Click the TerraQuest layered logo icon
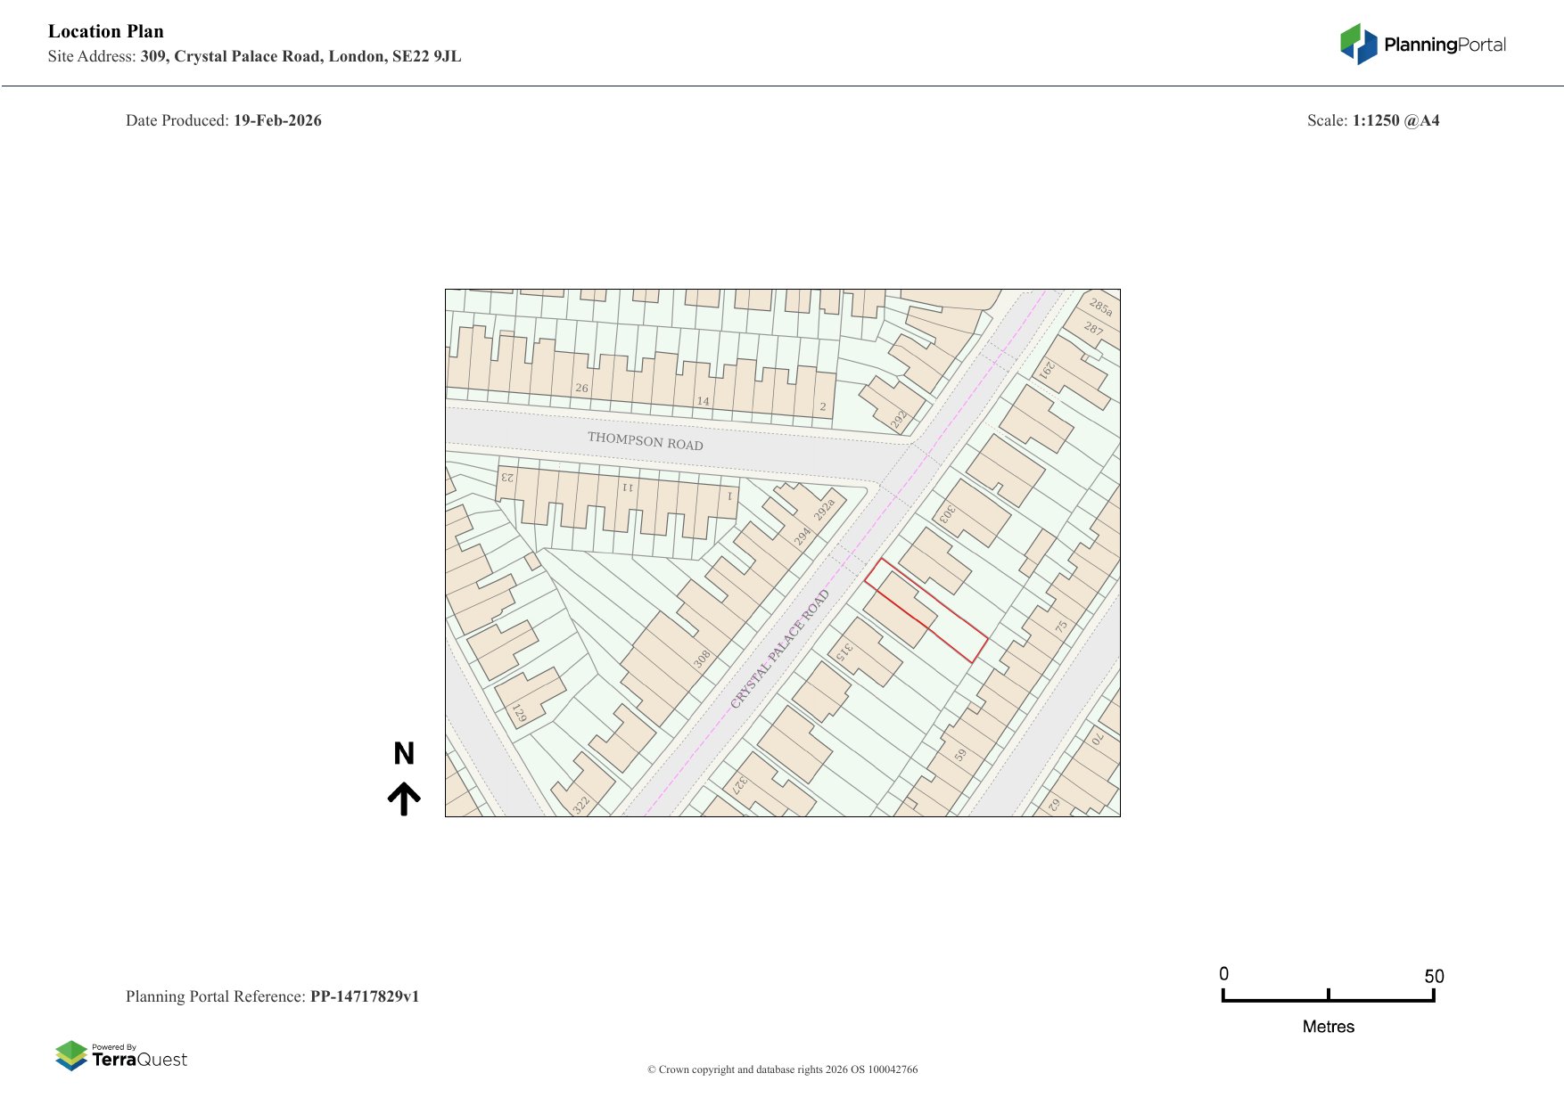Screen dimensions: 1564x1106 click(x=71, y=1055)
